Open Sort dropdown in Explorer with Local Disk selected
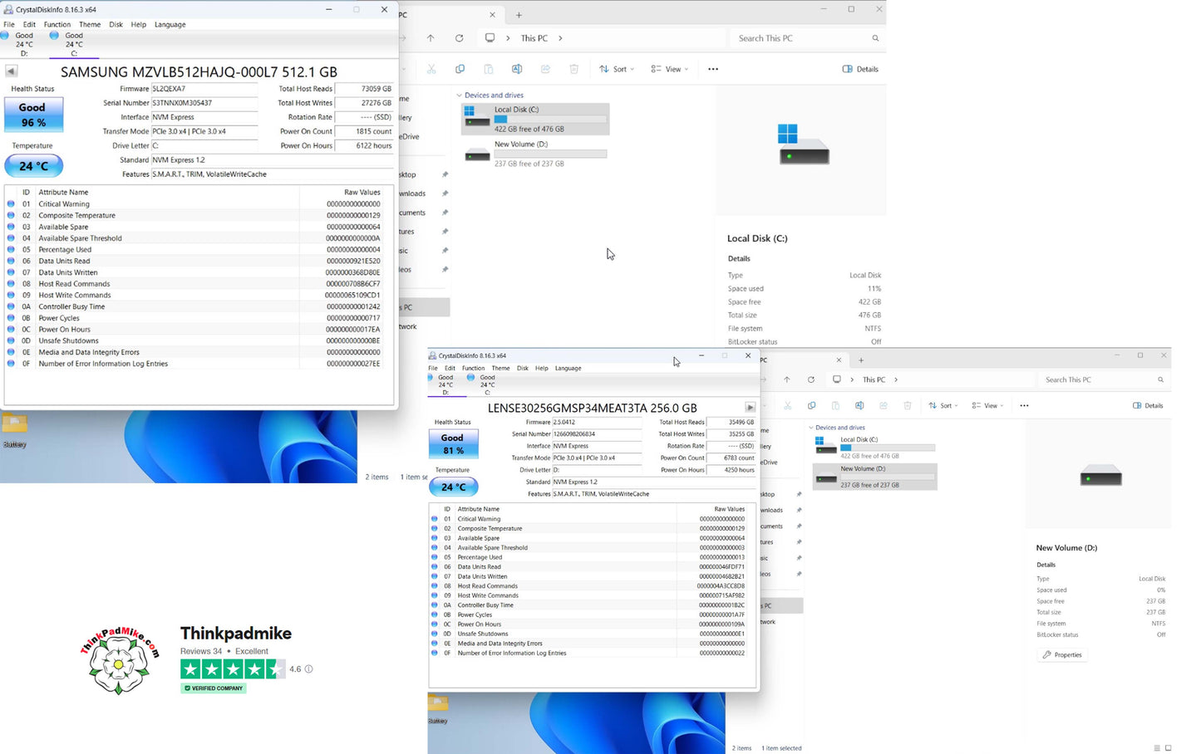The height and width of the screenshot is (754, 1201). pyautogui.click(x=617, y=69)
